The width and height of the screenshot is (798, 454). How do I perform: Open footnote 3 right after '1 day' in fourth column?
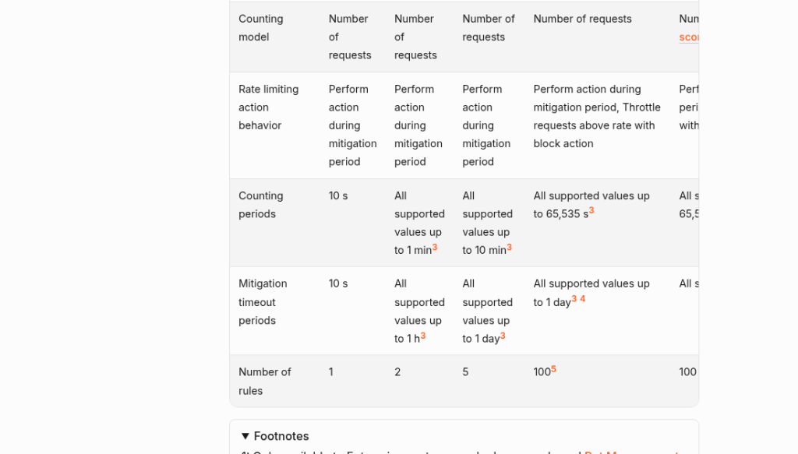(x=574, y=299)
